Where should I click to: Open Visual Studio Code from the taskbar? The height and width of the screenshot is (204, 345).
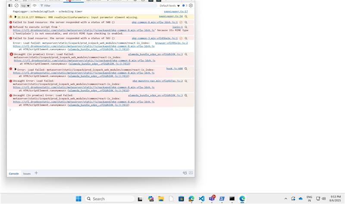pos(201,199)
